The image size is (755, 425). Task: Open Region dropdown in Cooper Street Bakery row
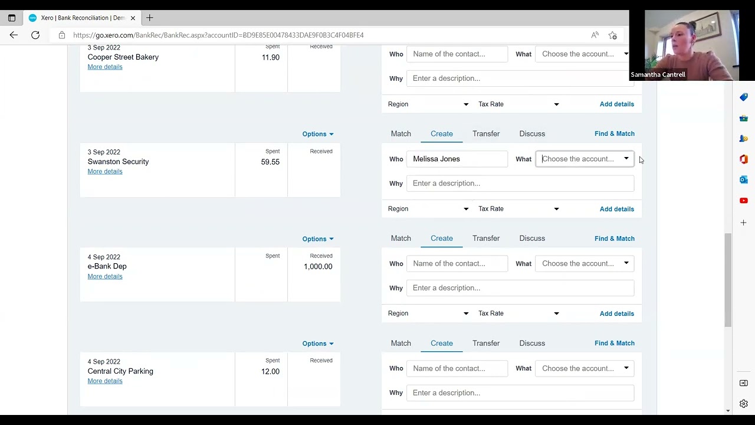[x=428, y=104]
